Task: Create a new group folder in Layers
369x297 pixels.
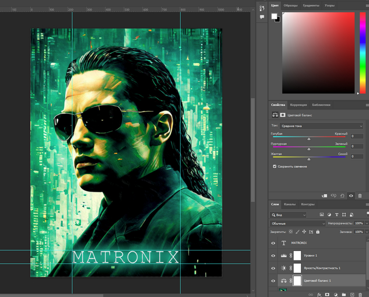Action: (x=344, y=294)
